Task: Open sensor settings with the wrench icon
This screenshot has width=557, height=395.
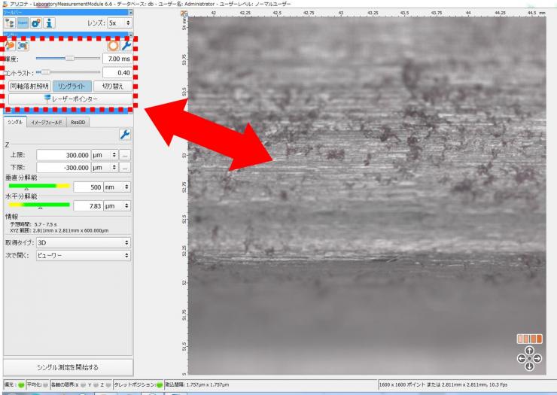Action: coord(126,45)
